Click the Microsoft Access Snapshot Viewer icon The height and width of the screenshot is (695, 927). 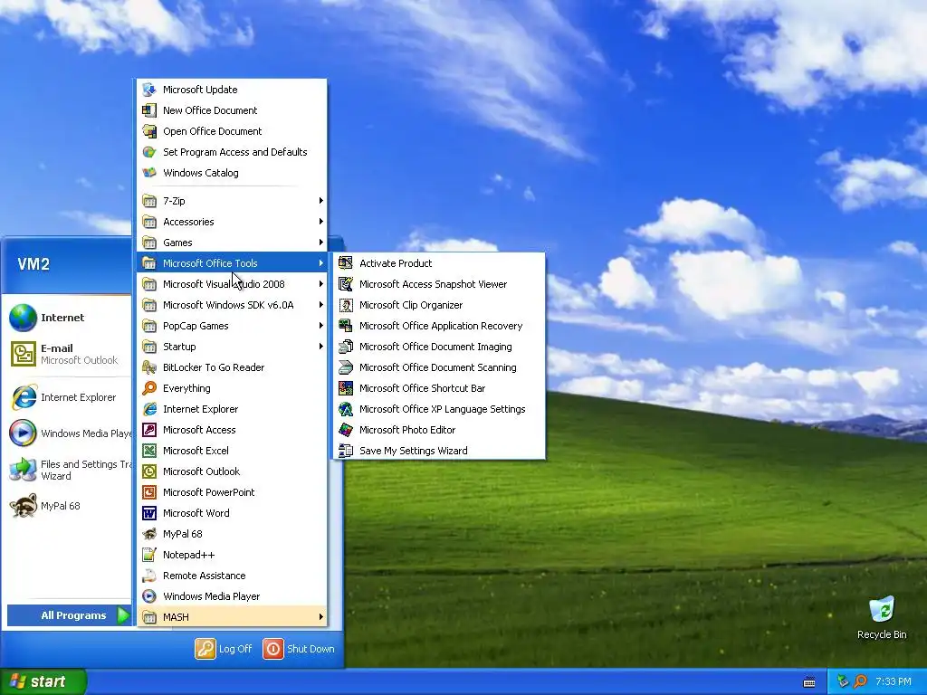coord(346,284)
